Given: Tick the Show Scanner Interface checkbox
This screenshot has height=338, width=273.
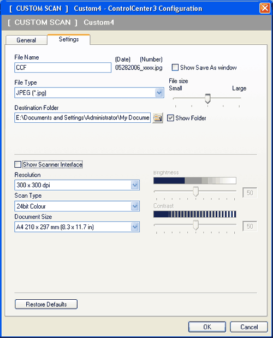Looking at the screenshot, I should tap(17, 164).
